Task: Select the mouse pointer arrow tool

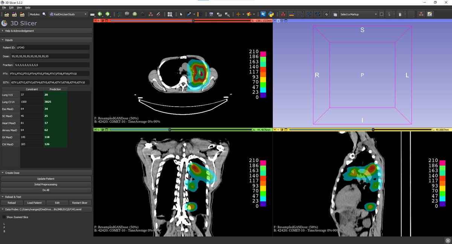Action: tap(181, 14)
